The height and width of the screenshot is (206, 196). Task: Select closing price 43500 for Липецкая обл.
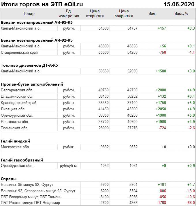point(132,109)
